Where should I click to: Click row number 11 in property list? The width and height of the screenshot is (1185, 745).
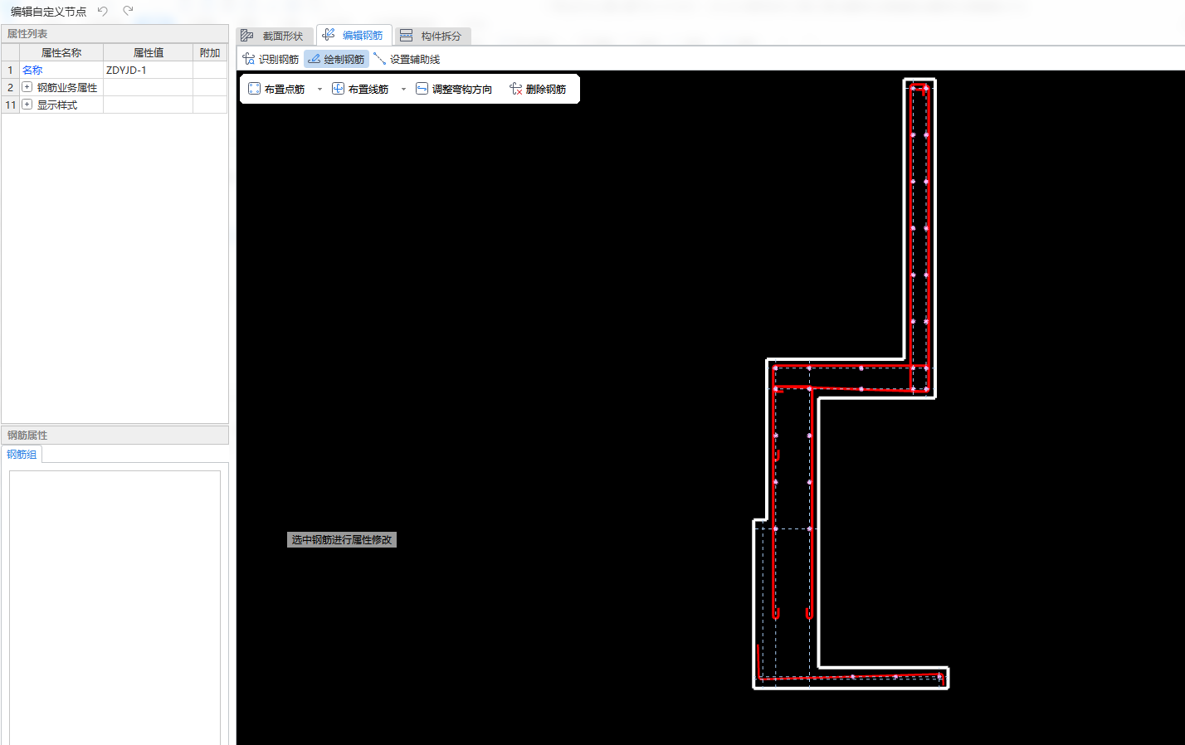[11, 105]
